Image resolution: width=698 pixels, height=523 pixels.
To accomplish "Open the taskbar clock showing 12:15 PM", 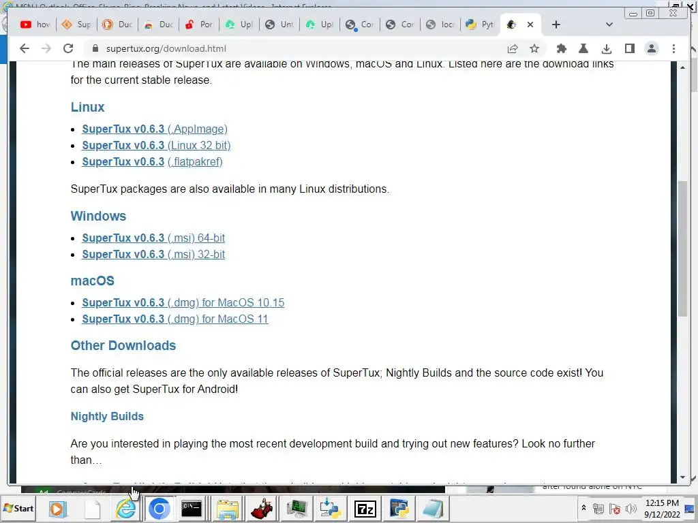I will pos(661,508).
